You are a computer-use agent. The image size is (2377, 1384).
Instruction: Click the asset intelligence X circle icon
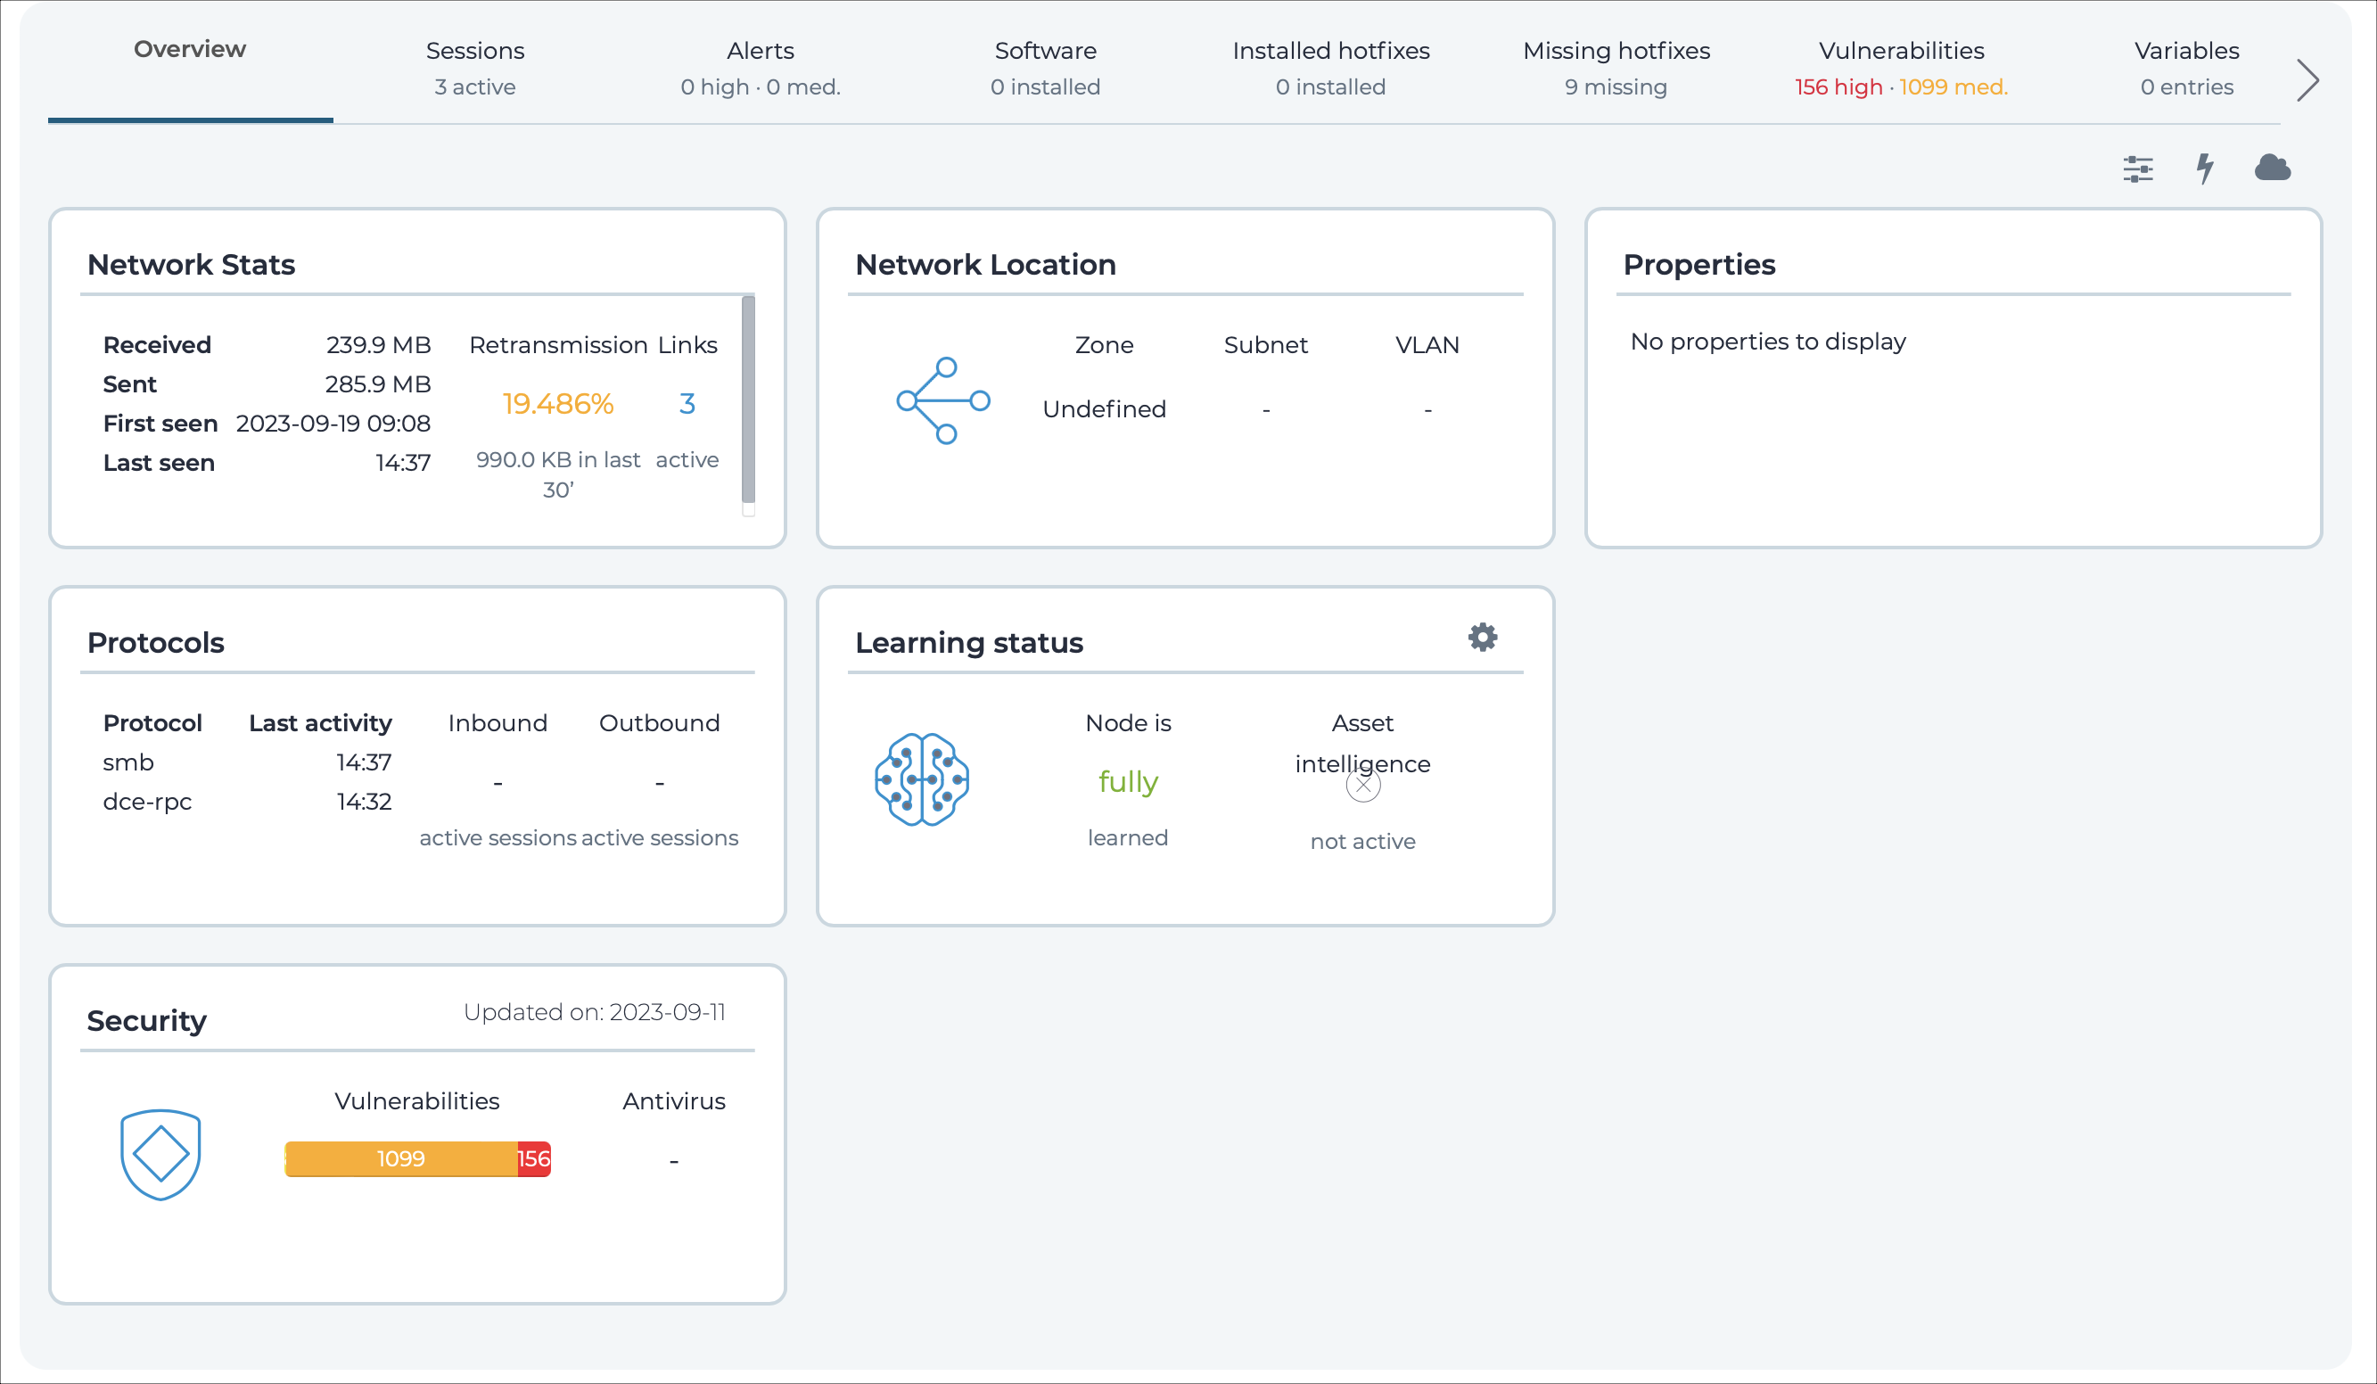click(x=1362, y=785)
